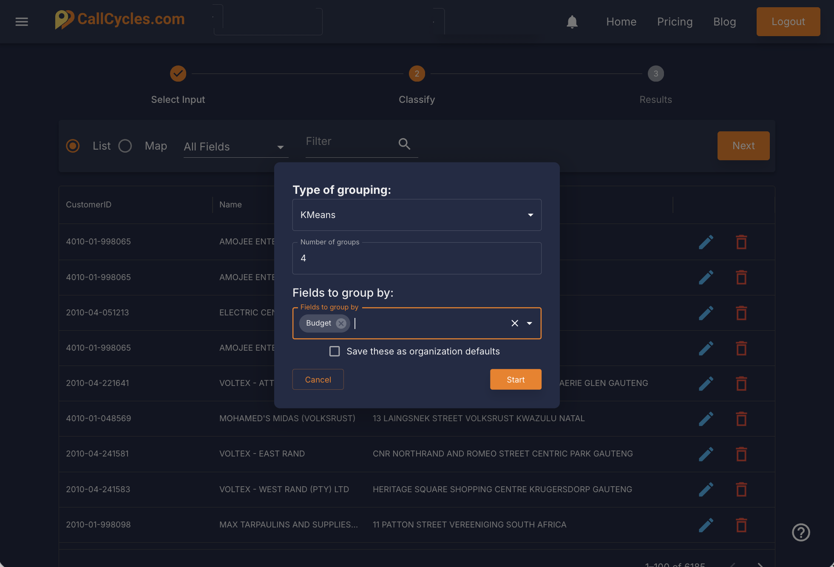Image resolution: width=834 pixels, height=567 pixels.
Task: Select cell 2010-01-998098
Action: (98, 525)
